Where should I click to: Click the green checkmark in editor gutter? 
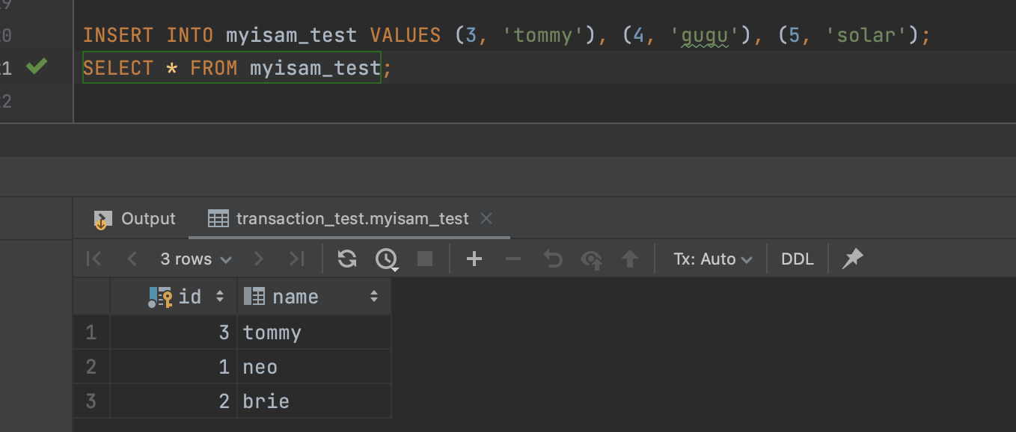36,67
